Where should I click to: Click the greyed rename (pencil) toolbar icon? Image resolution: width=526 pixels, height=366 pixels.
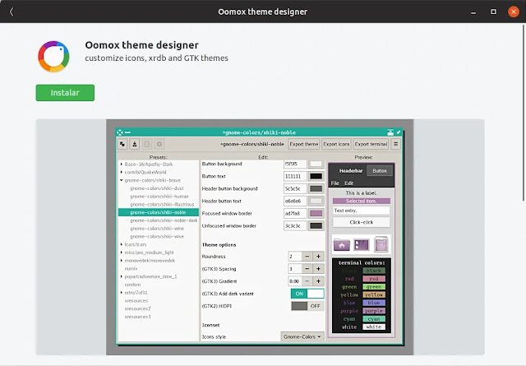[x=147, y=144]
